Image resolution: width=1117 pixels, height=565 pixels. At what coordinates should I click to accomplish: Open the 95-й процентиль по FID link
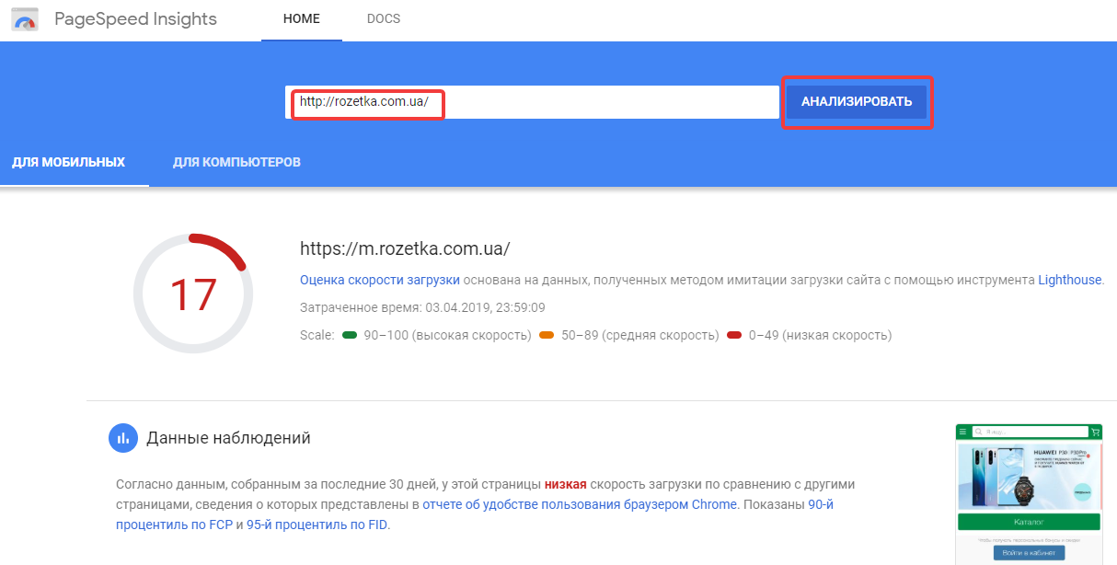pos(317,525)
